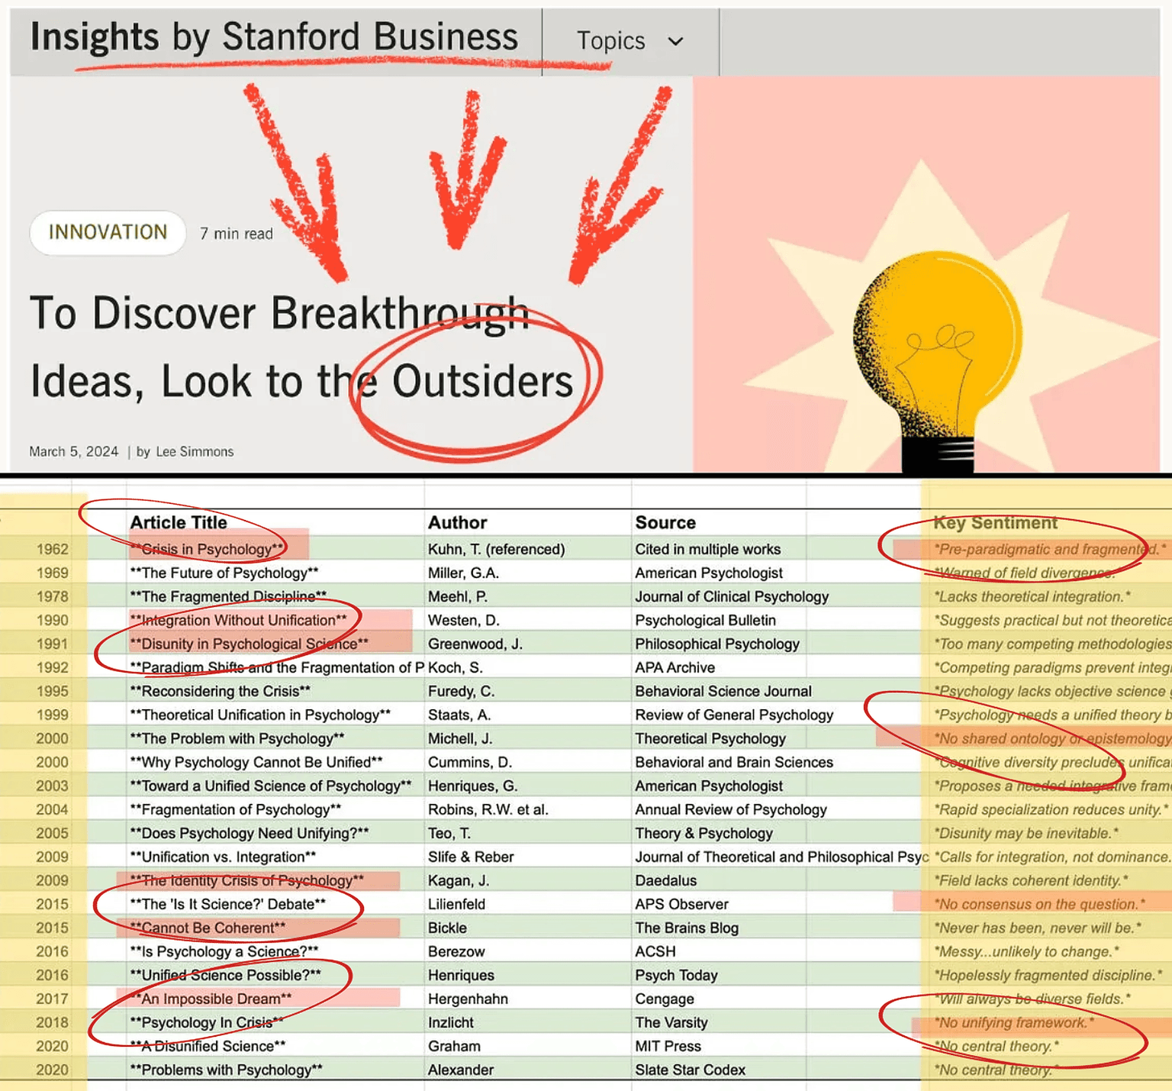Image resolution: width=1172 pixels, height=1091 pixels.
Task: Click the 'Crisis in Psychology' cell
Action: coord(208,549)
